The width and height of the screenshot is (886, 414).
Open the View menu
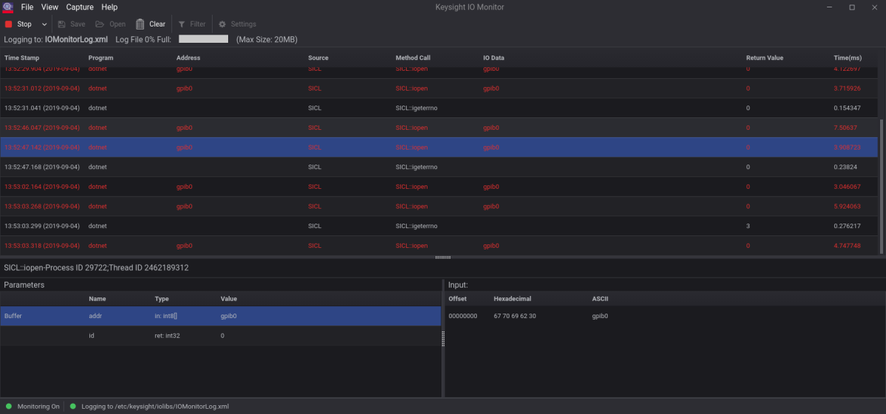tap(49, 7)
